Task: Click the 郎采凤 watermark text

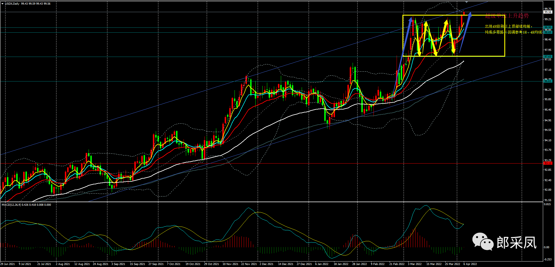Action: 516,242
